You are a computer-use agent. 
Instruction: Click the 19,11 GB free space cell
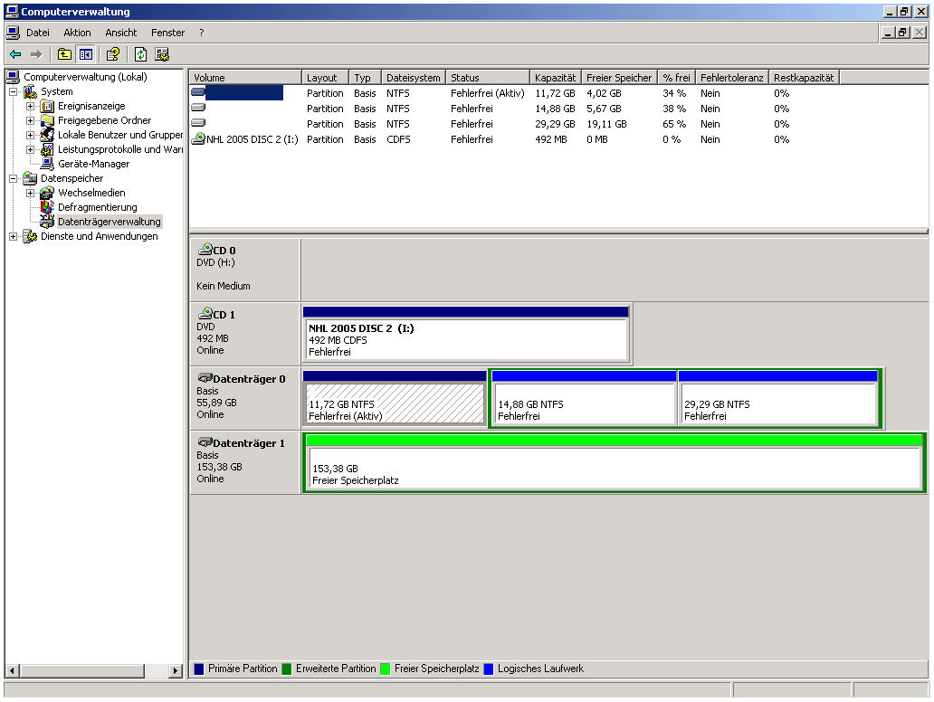tap(606, 124)
